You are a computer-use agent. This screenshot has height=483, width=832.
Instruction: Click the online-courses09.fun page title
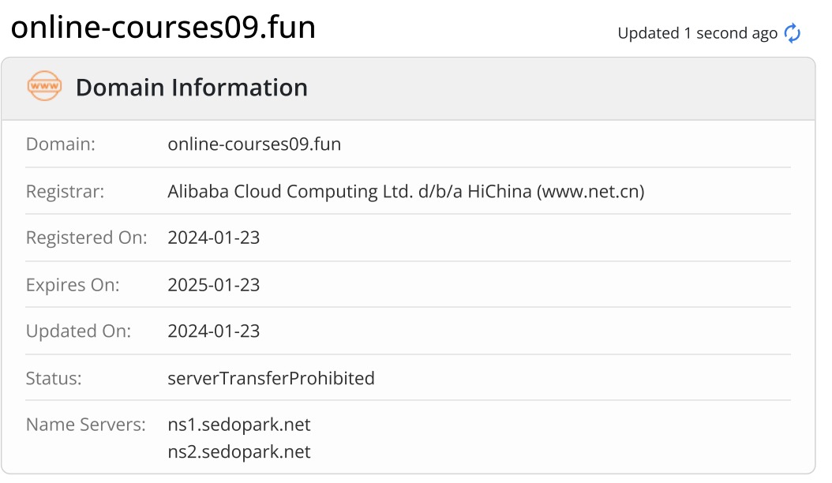163,27
